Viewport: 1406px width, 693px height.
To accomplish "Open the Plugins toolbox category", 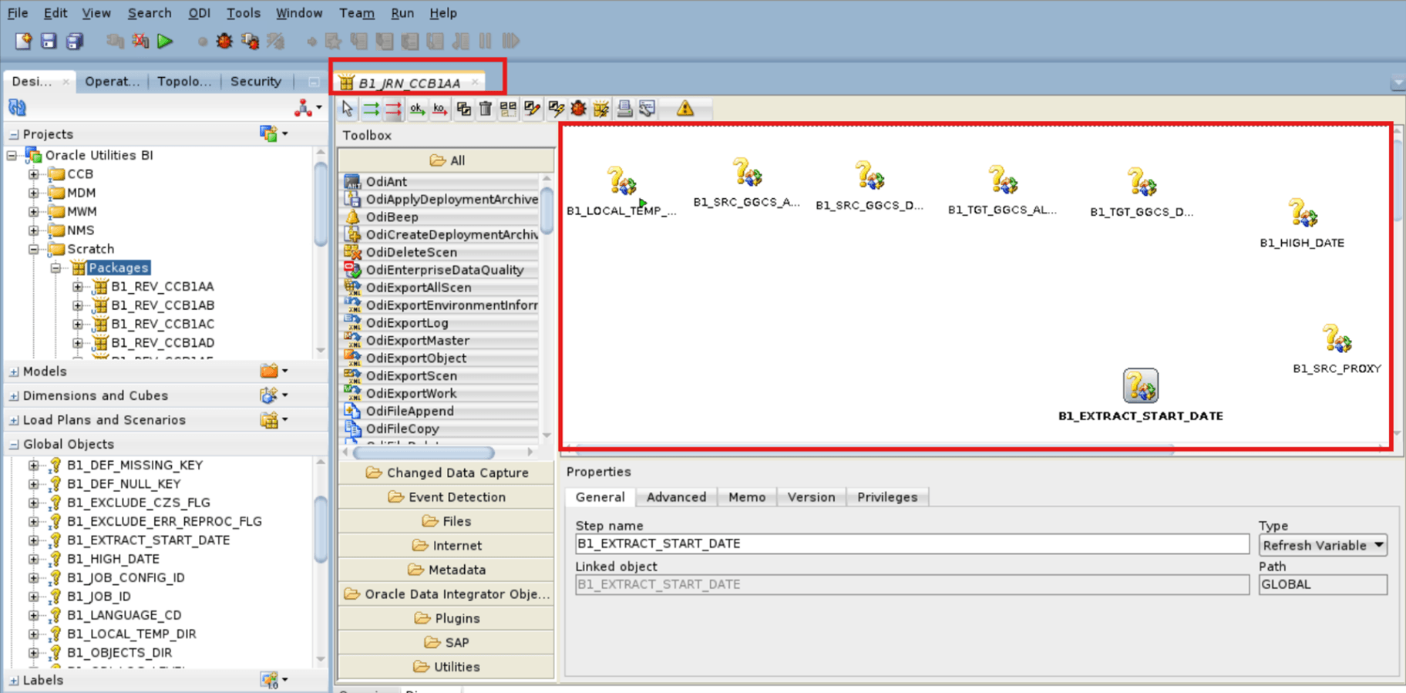I will coord(446,618).
